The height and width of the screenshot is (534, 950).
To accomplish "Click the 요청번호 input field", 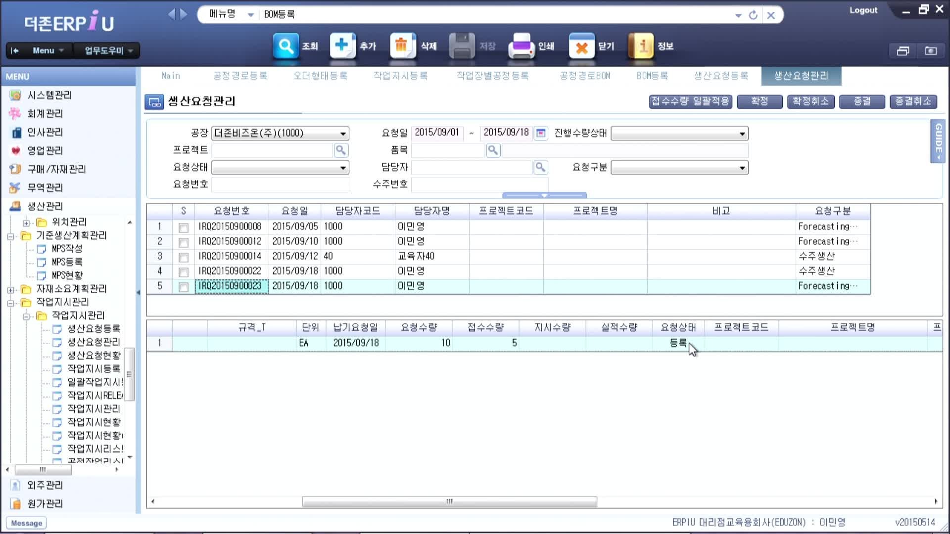I will tap(280, 185).
